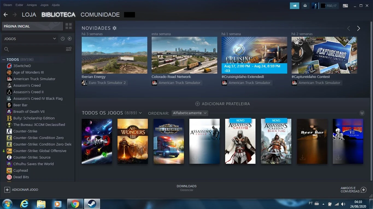Screen dimensions: 373x209
Task: Open the Steam announcements megaphone icon
Action: (x=295, y=5)
